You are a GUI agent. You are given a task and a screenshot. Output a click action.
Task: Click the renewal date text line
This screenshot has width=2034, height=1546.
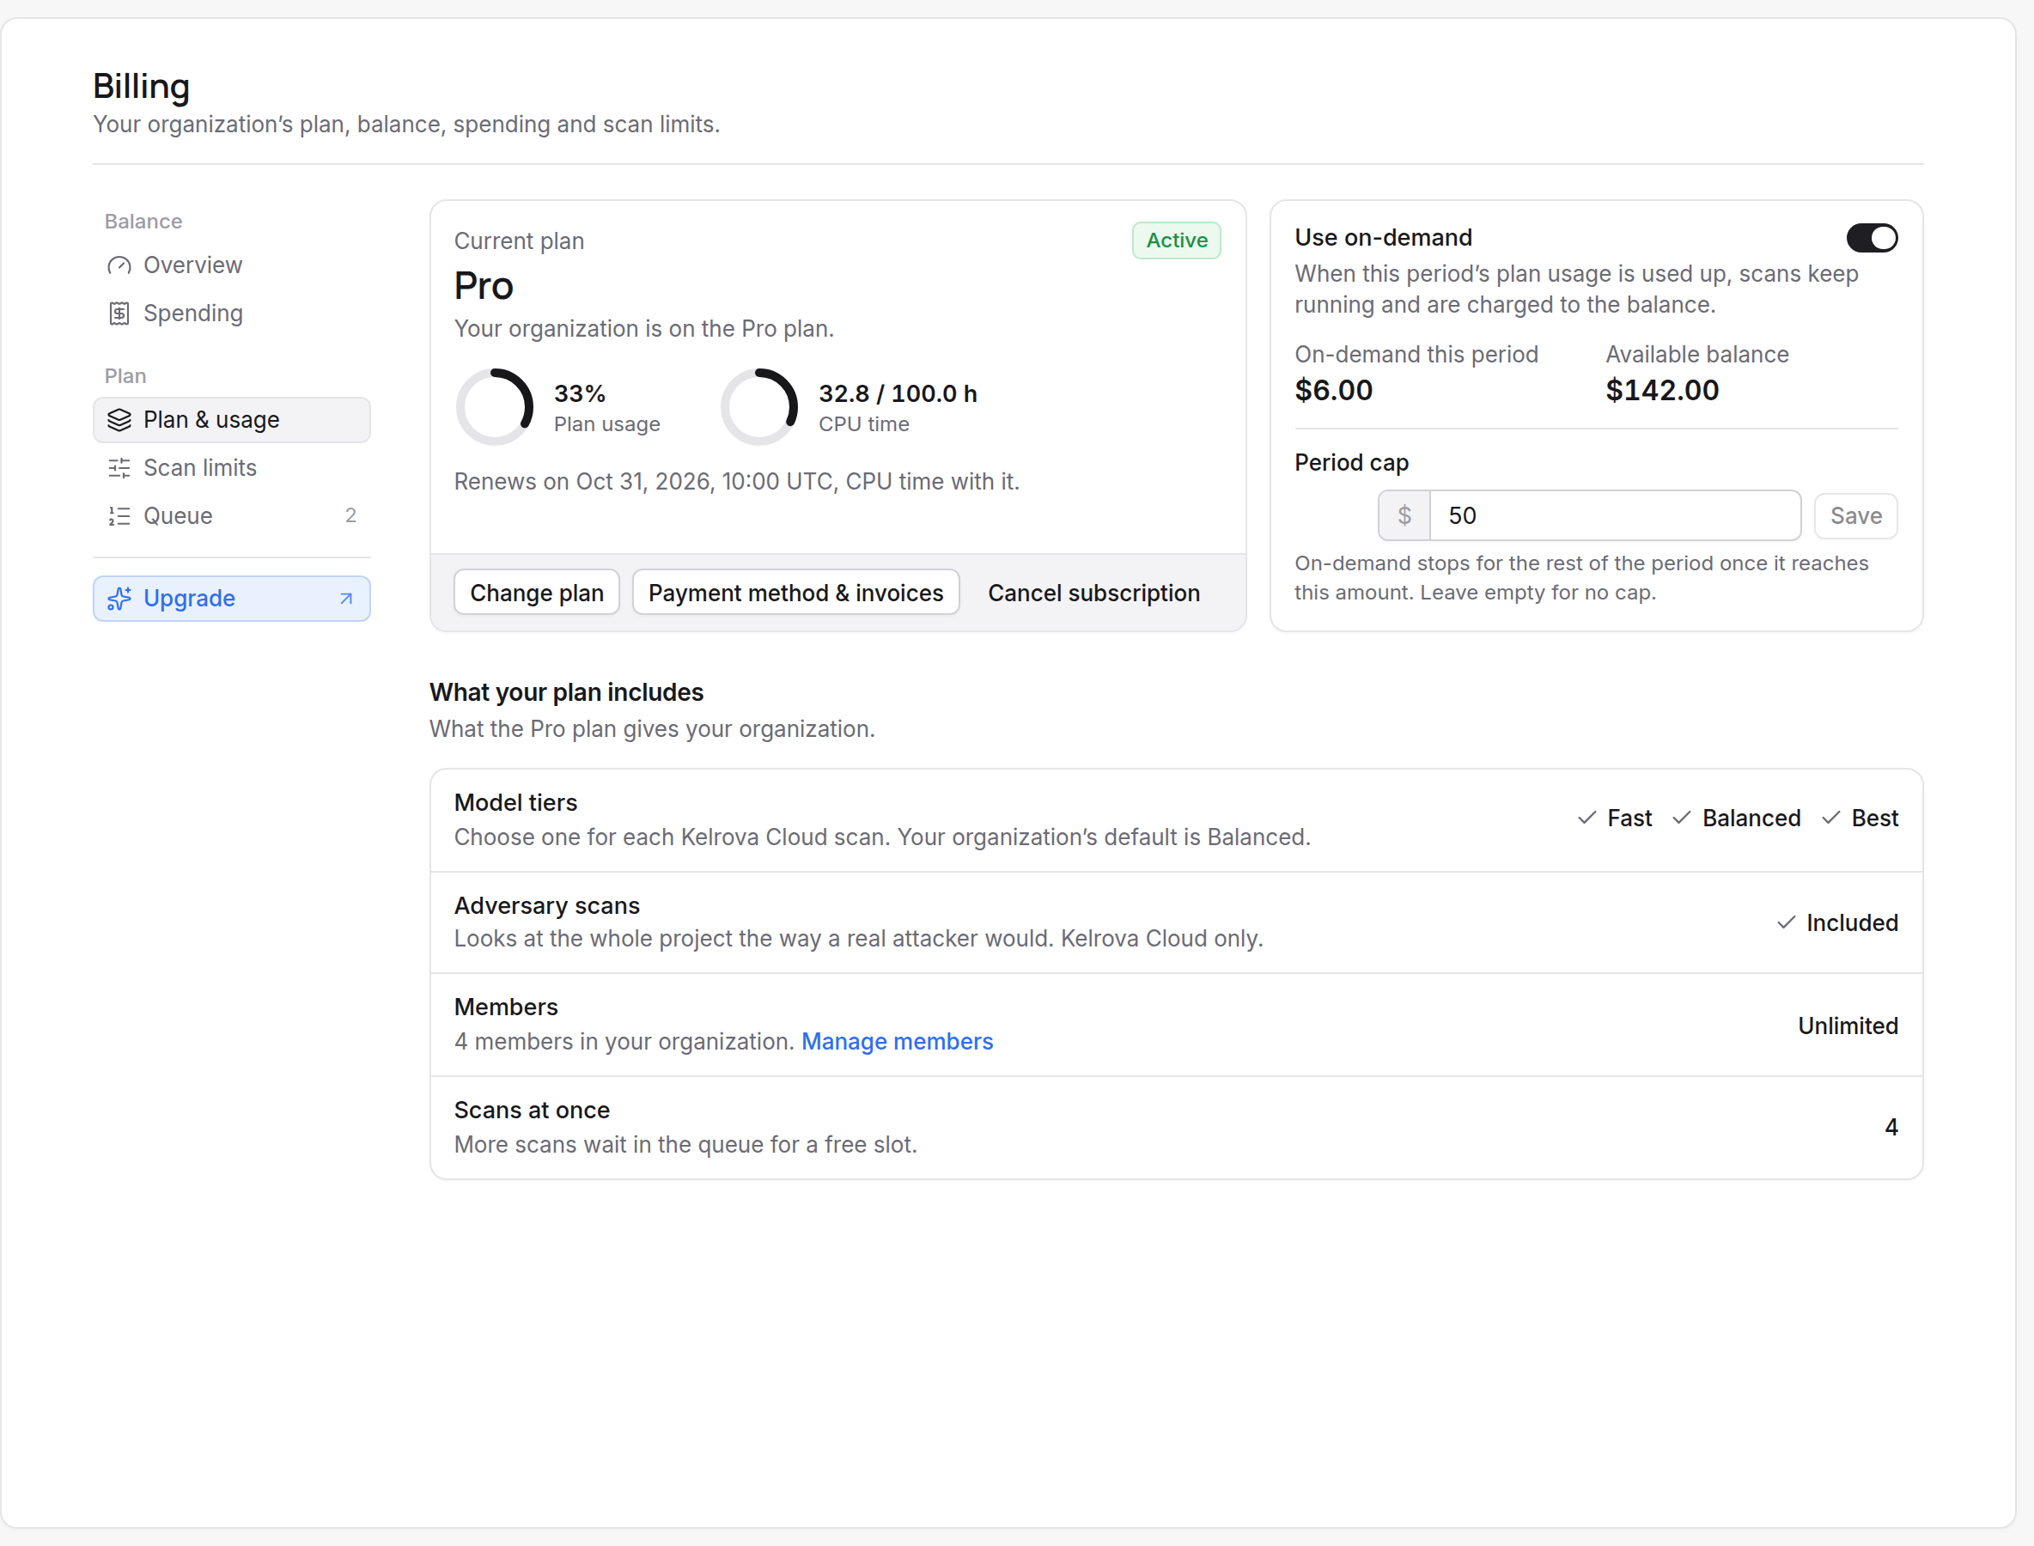(736, 481)
